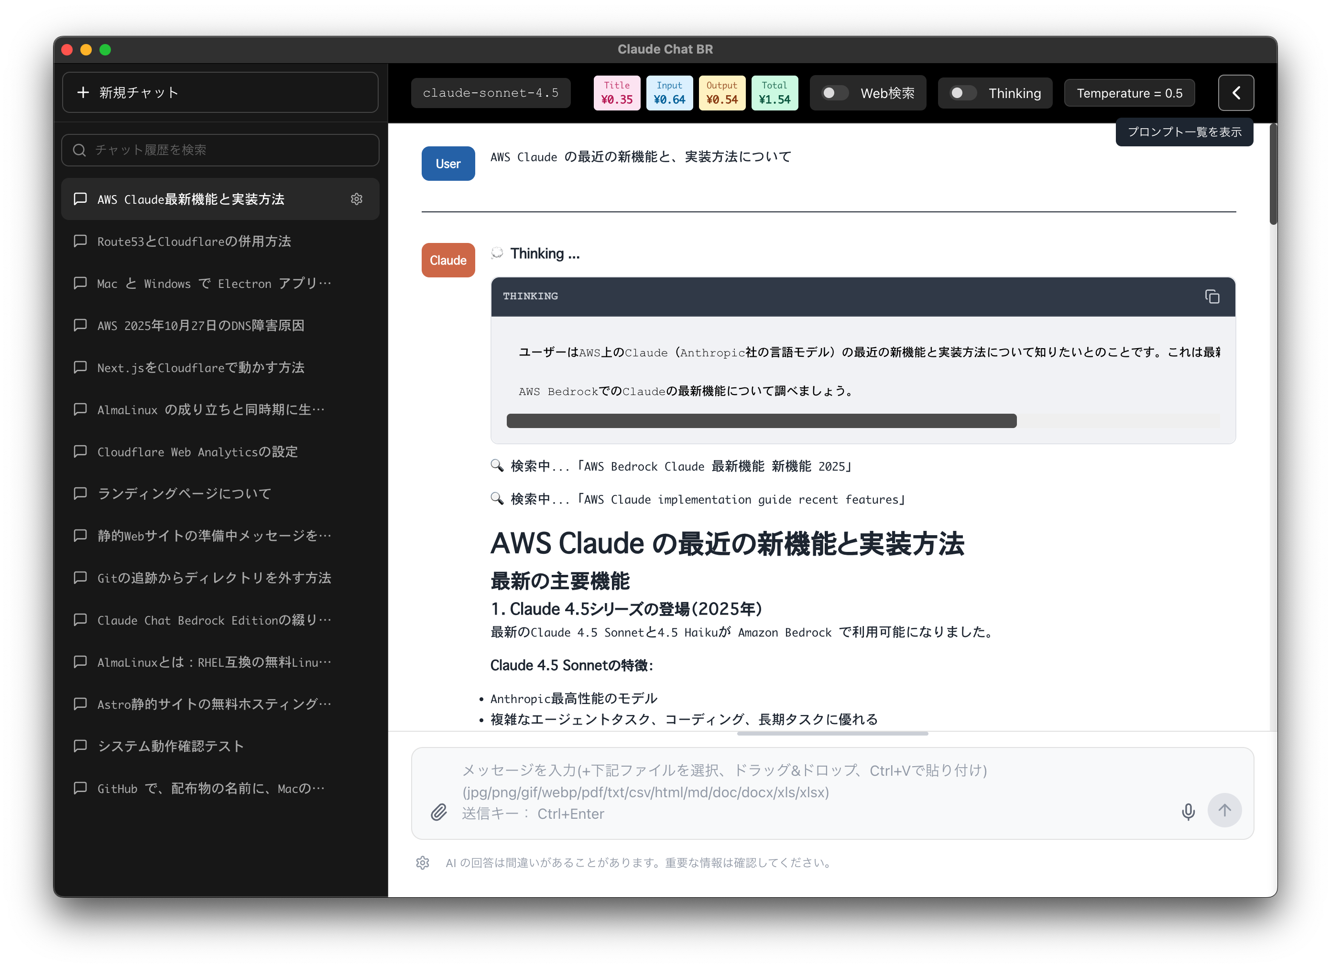Open the claude-sonnet-4.5 model selector
This screenshot has height=968, width=1331.
tap(491, 93)
